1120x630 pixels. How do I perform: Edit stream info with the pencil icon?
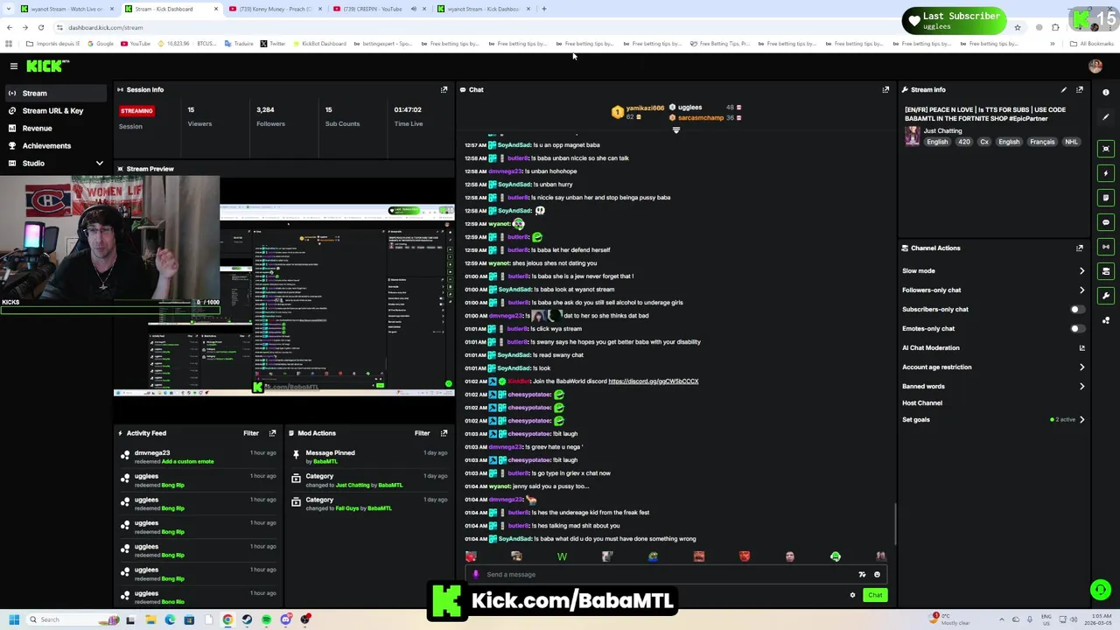(x=1064, y=89)
